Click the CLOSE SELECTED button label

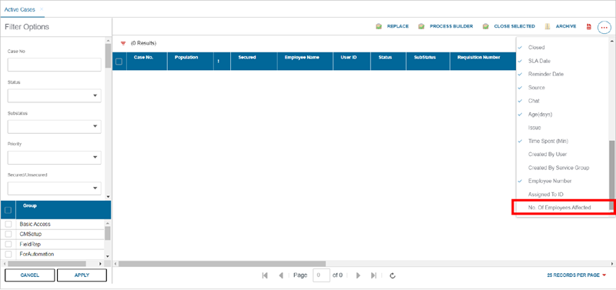[514, 26]
